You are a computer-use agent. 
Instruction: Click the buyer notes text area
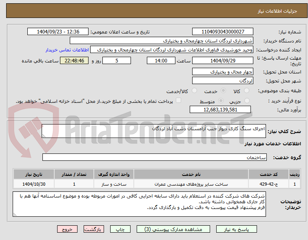[139, 204]
